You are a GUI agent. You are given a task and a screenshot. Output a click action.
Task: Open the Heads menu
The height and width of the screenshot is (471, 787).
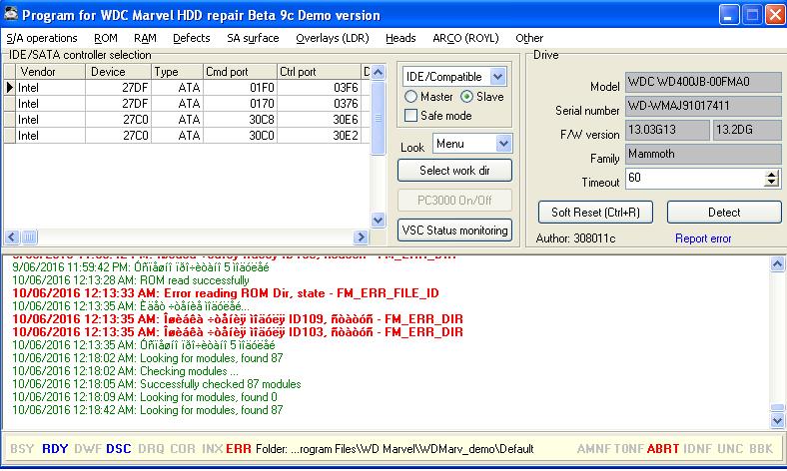pyautogui.click(x=400, y=38)
